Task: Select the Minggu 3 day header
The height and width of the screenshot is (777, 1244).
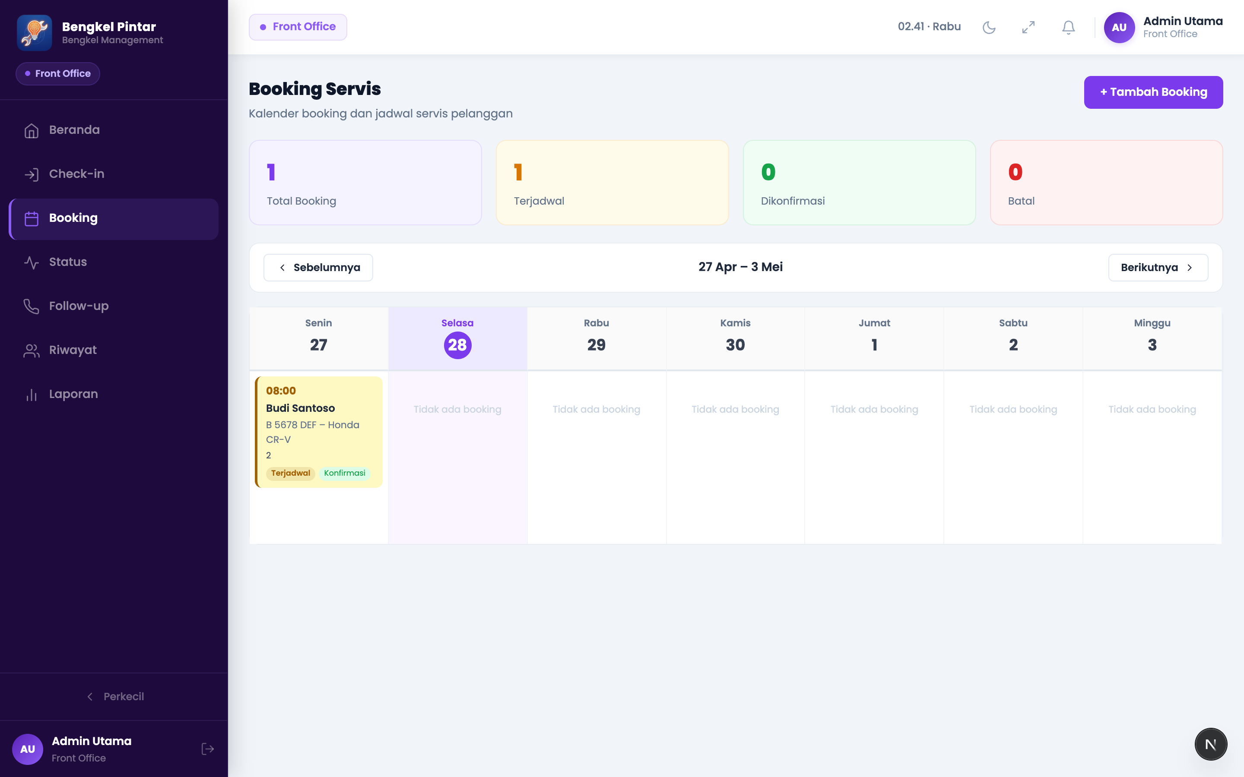Action: point(1152,339)
